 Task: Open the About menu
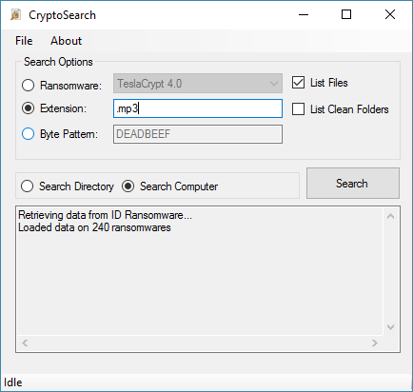[x=66, y=41]
